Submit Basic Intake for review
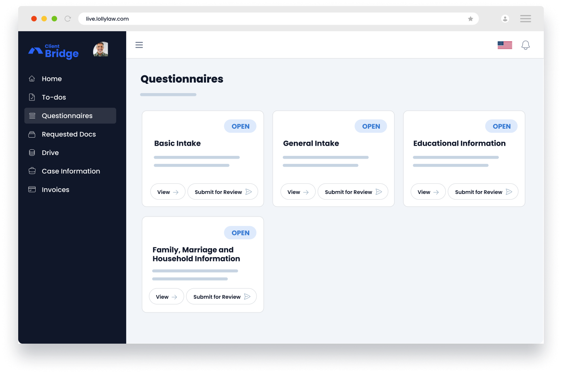Viewport: 562px width, 374px height. point(223,192)
